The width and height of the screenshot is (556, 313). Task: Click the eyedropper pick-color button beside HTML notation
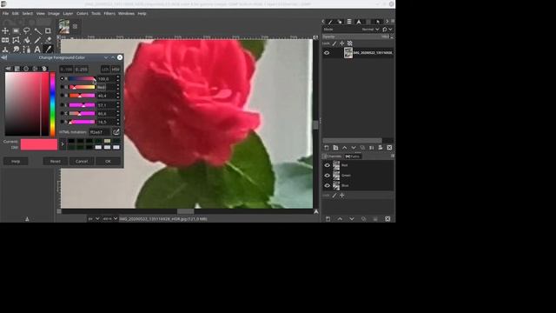pyautogui.click(x=116, y=132)
